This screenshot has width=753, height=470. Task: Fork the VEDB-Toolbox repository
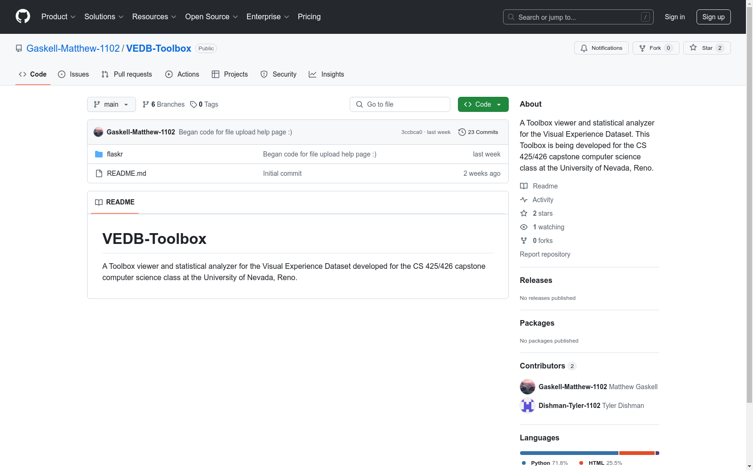point(656,48)
